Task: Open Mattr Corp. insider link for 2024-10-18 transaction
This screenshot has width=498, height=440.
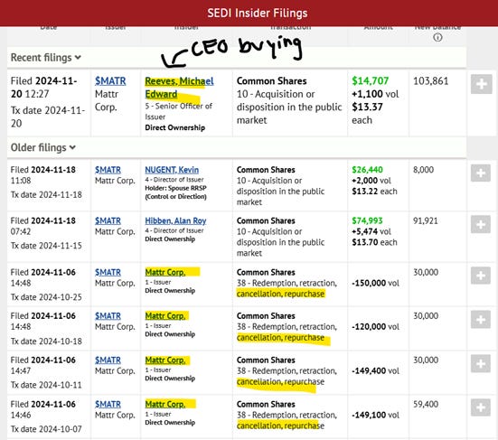Action: 165,316
